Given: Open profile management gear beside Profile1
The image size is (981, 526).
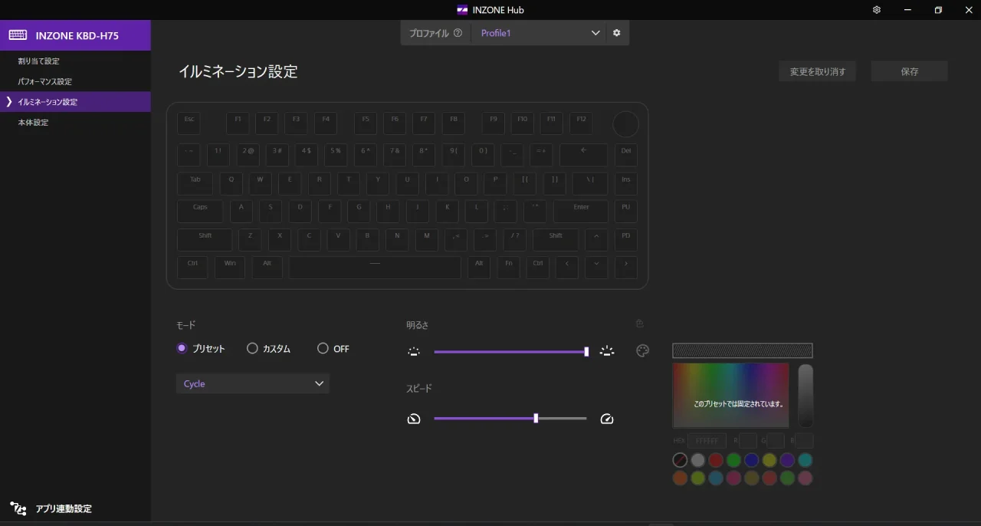Looking at the screenshot, I should tap(616, 33).
